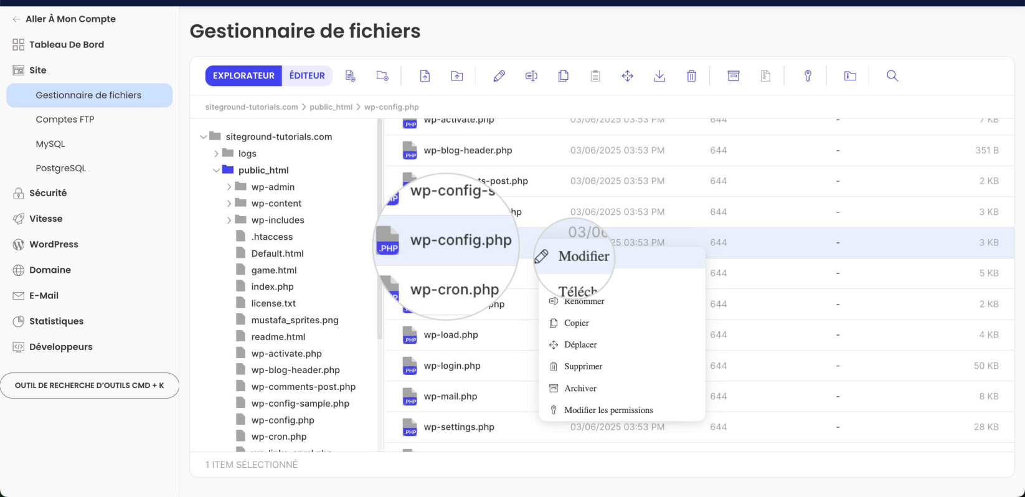Expand the logs folder in tree
Image resolution: width=1025 pixels, height=497 pixels.
pyautogui.click(x=216, y=153)
